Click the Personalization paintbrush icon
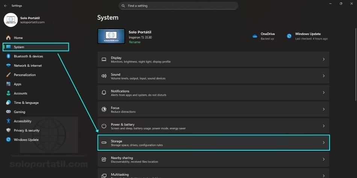 click(x=8, y=75)
